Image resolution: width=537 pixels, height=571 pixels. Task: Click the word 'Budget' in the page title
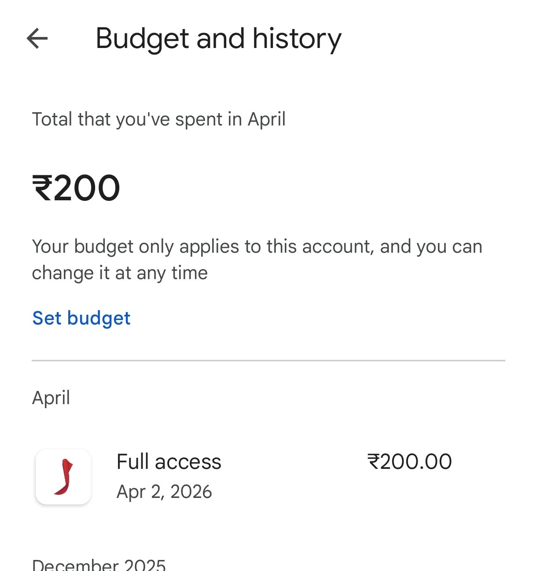(x=143, y=39)
